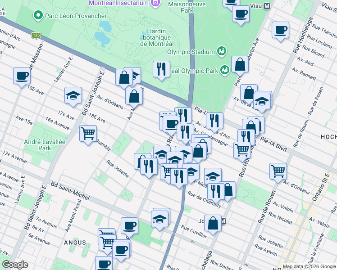Click the Montreal Olympic Park pin icon
The height and width of the screenshot is (270, 337).
coord(225,70)
